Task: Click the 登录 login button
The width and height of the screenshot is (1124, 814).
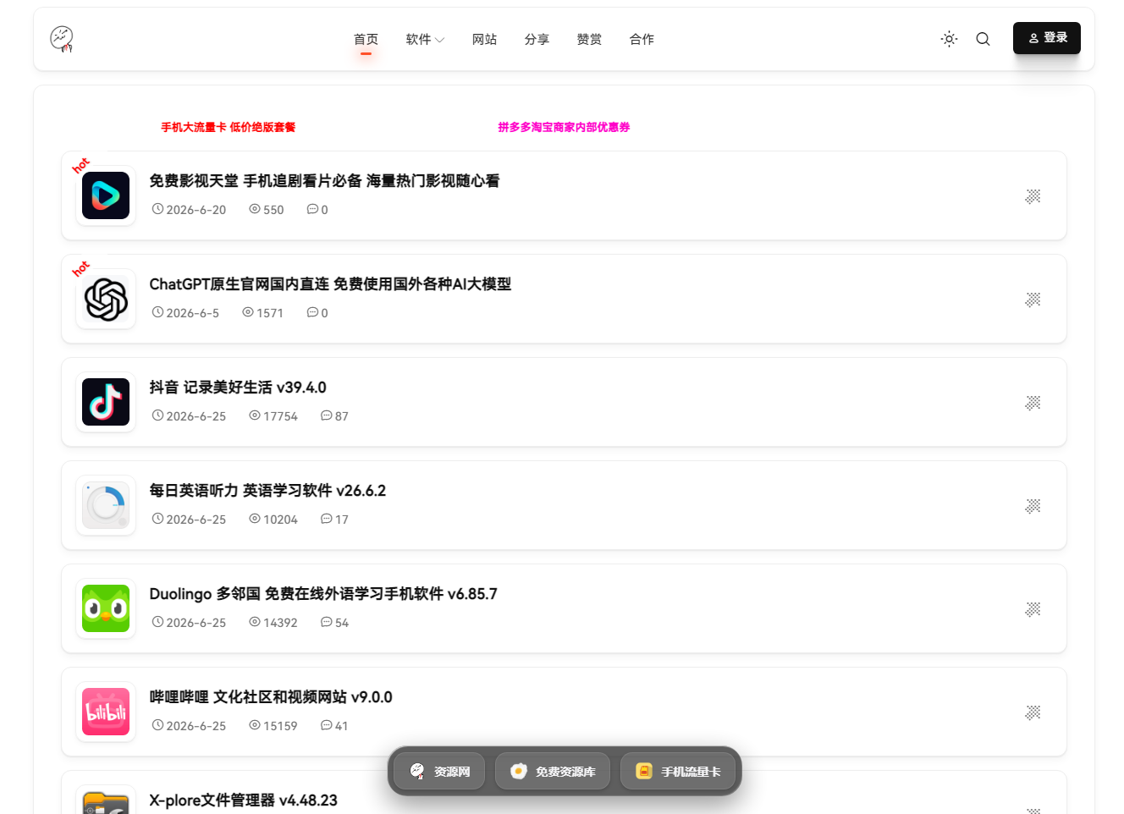Action: point(1047,38)
